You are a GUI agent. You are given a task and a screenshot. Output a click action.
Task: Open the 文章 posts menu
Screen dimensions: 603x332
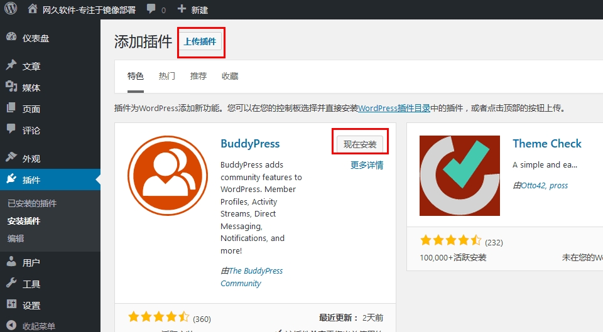pos(31,67)
